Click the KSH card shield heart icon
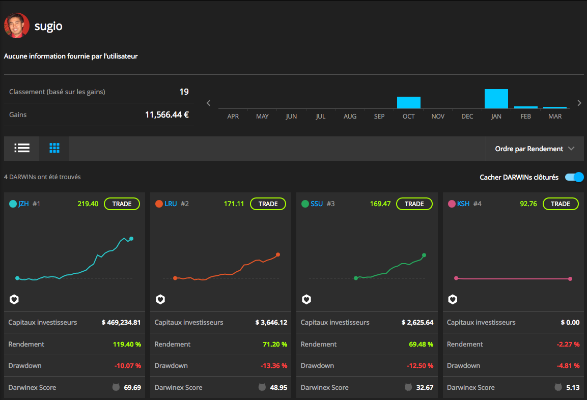 453,299
